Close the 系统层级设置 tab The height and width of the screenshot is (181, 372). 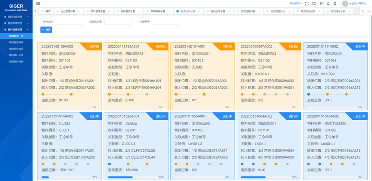139,11
